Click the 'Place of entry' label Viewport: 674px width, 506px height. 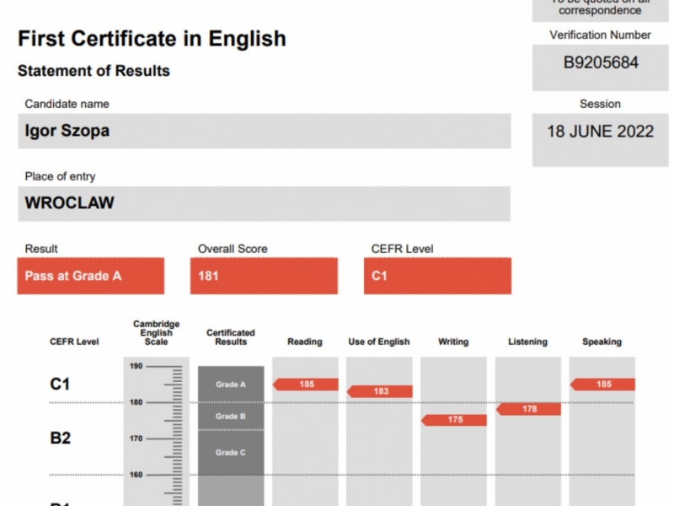coord(60,176)
